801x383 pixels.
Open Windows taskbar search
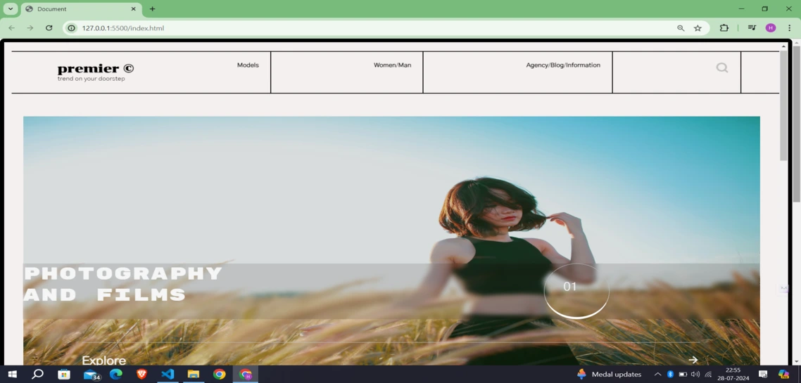tap(37, 375)
